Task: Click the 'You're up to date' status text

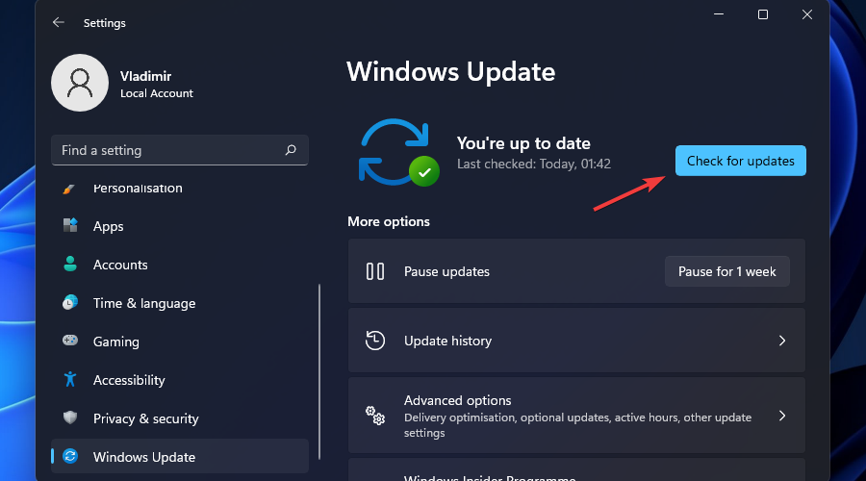Action: click(523, 143)
